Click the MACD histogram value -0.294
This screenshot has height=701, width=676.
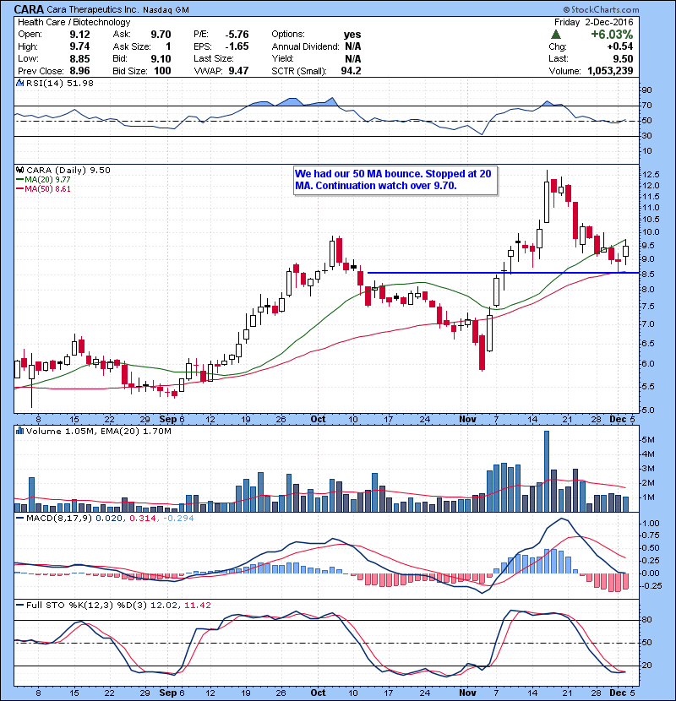[178, 519]
